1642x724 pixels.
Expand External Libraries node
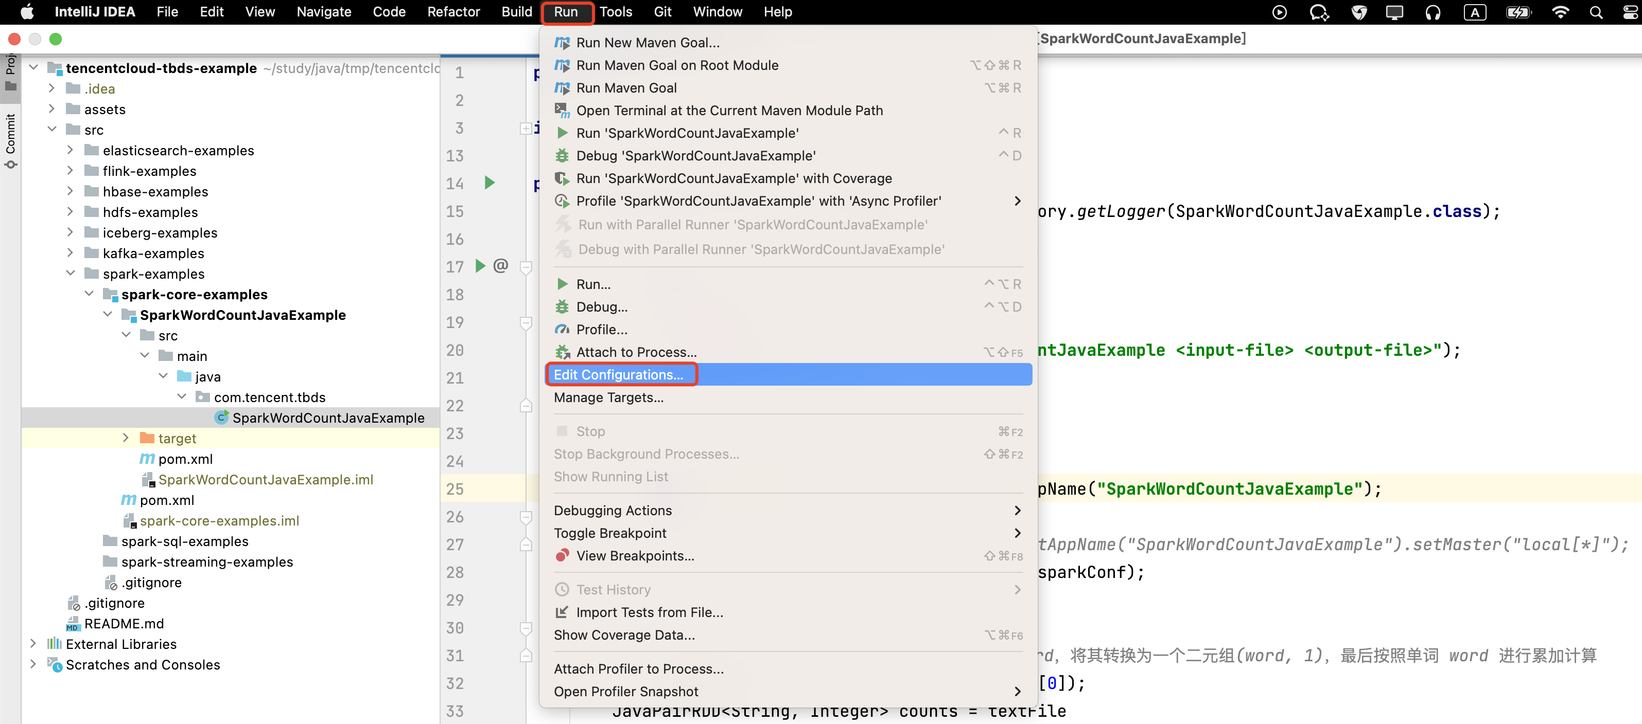click(33, 644)
